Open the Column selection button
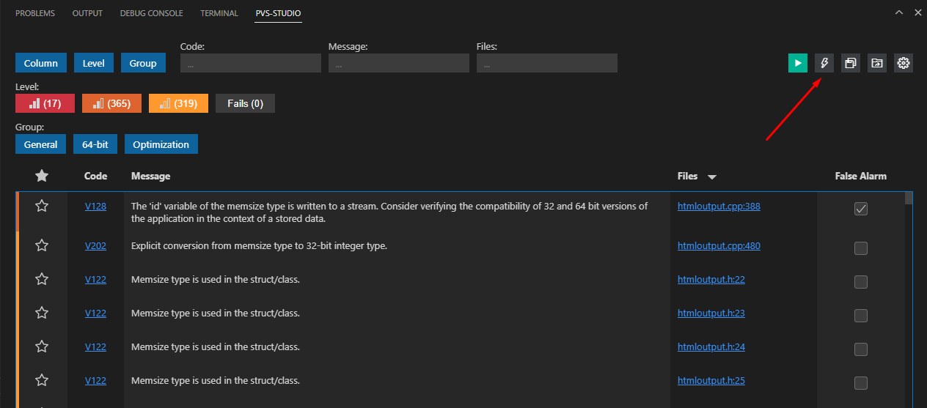The height and width of the screenshot is (408, 927). pos(41,63)
